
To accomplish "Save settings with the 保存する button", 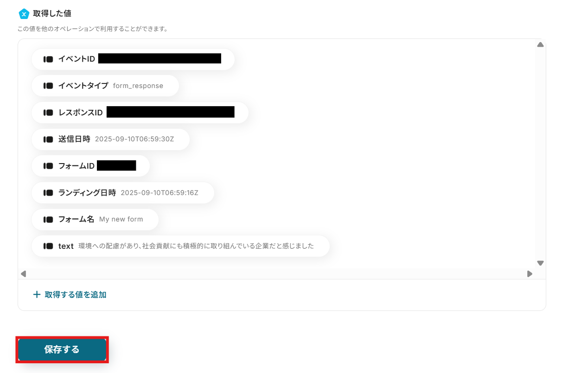I will pyautogui.click(x=62, y=349).
